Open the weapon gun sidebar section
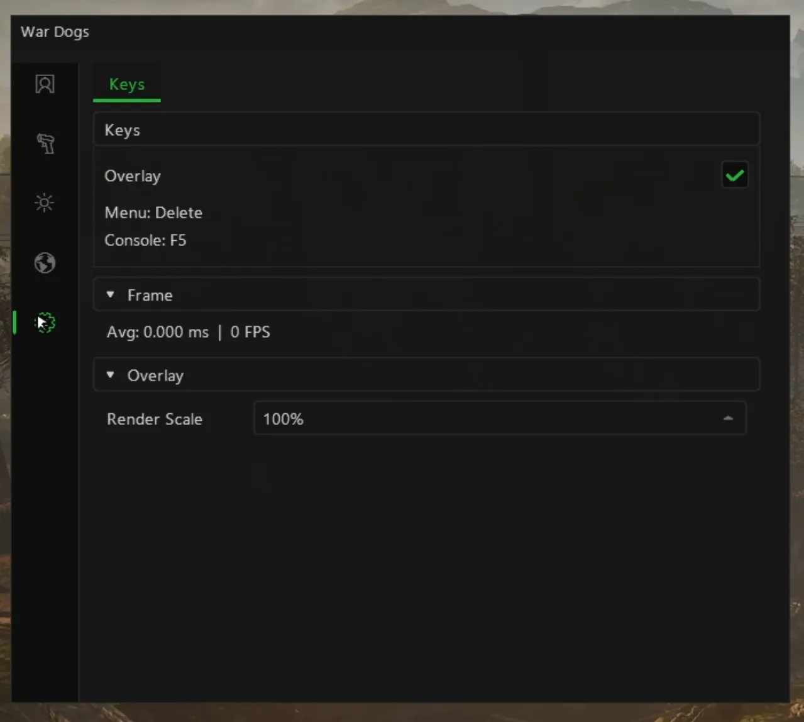Image resolution: width=804 pixels, height=722 pixels. point(45,143)
